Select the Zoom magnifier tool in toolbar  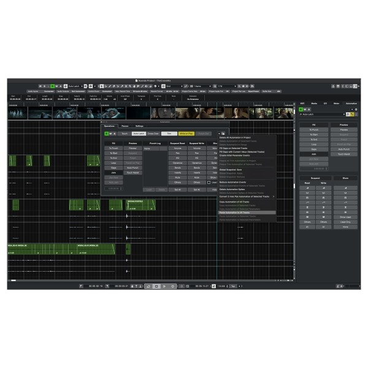(x=130, y=86)
